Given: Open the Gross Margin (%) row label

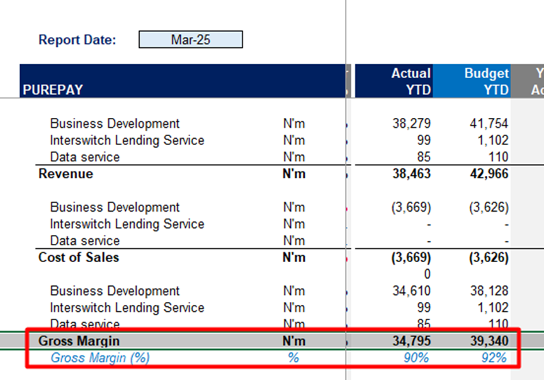Looking at the screenshot, I should click(x=100, y=358).
